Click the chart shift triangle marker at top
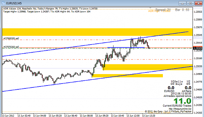Image resolution: width=204 pixels, height=117 pixels. click(150, 8)
